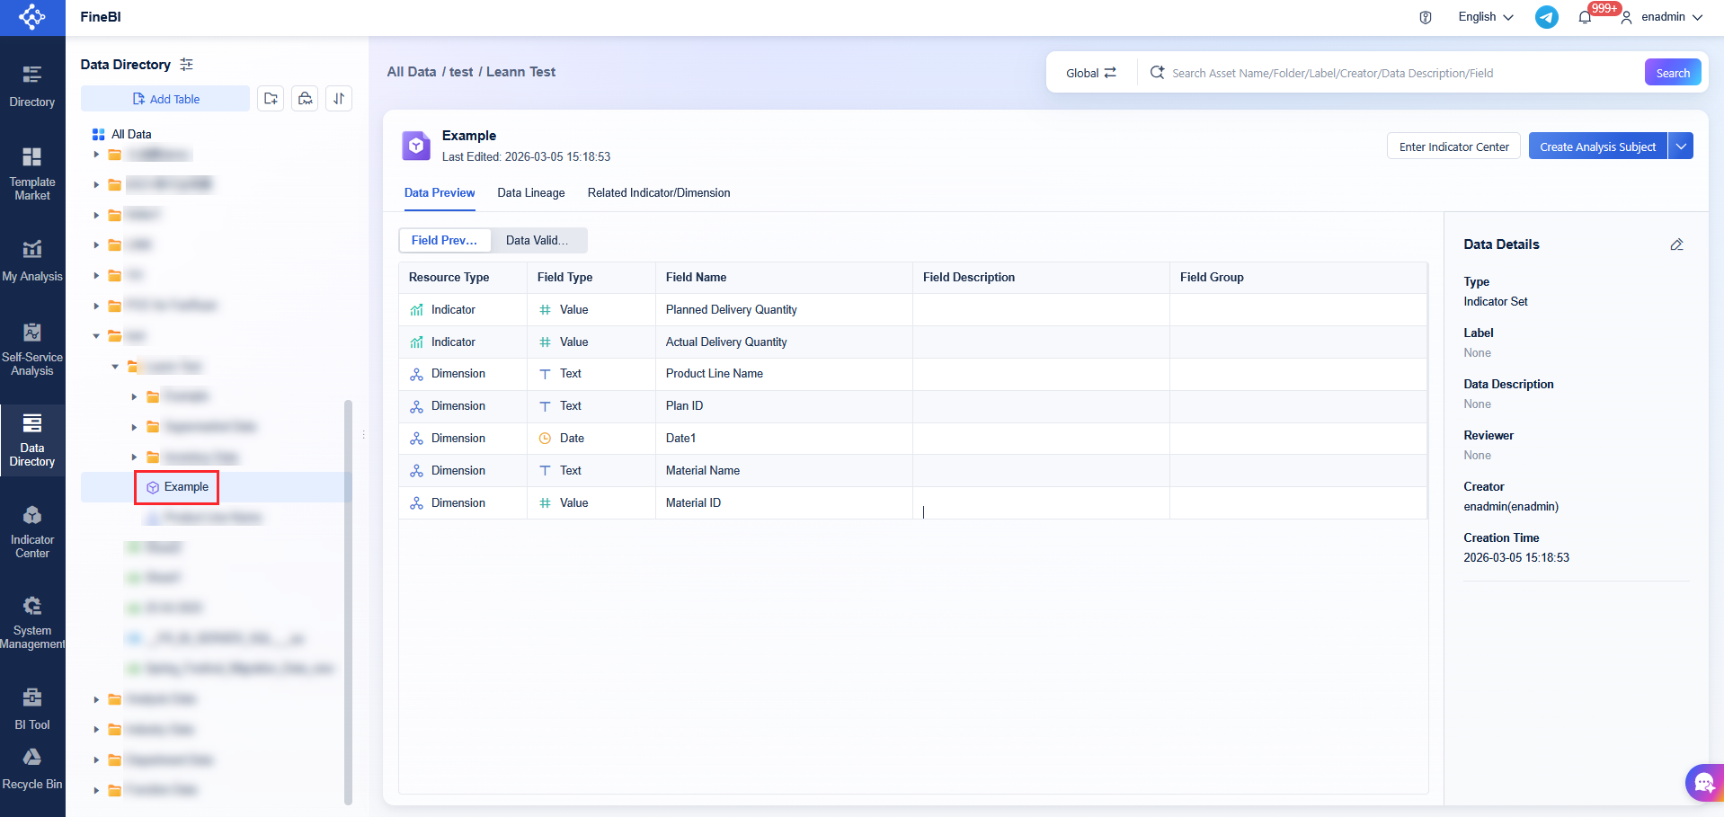Click the edit pencil in Data Details

[x=1676, y=244]
